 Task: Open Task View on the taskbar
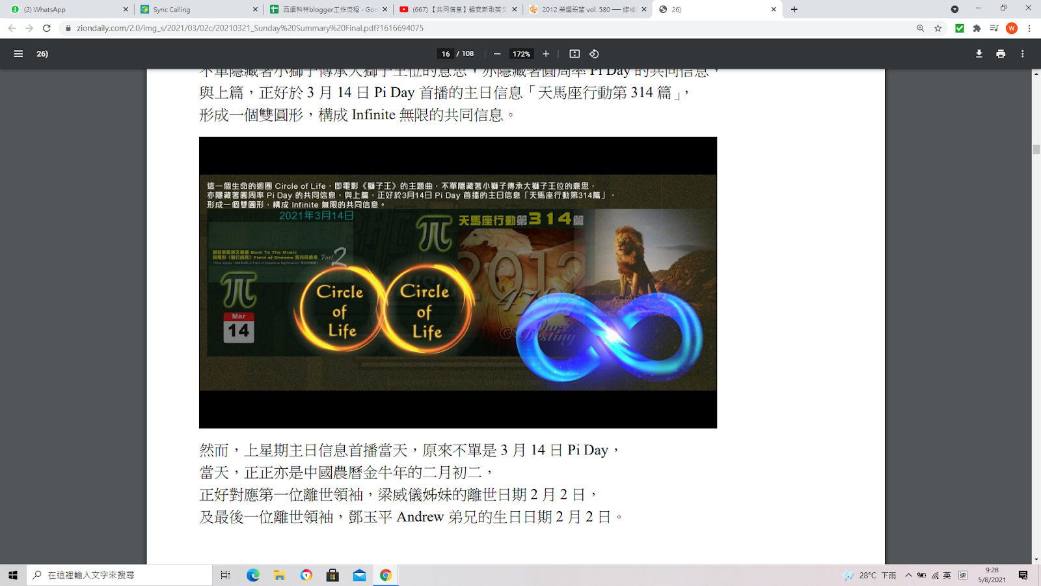[225, 575]
